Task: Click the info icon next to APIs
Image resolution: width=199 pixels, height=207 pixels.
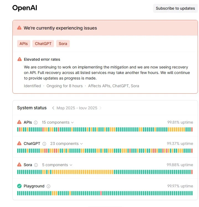Action: (x=36, y=123)
